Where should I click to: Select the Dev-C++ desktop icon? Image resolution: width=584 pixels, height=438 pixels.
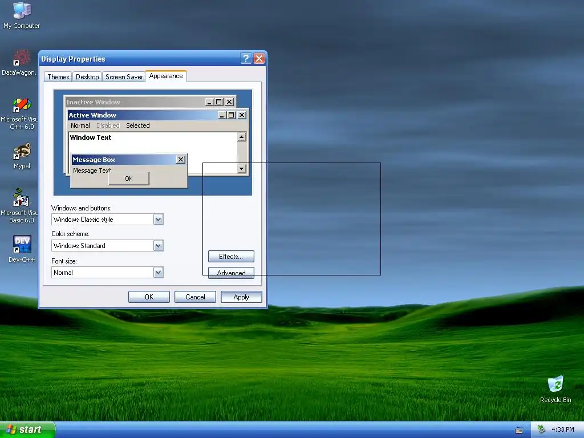(x=22, y=249)
